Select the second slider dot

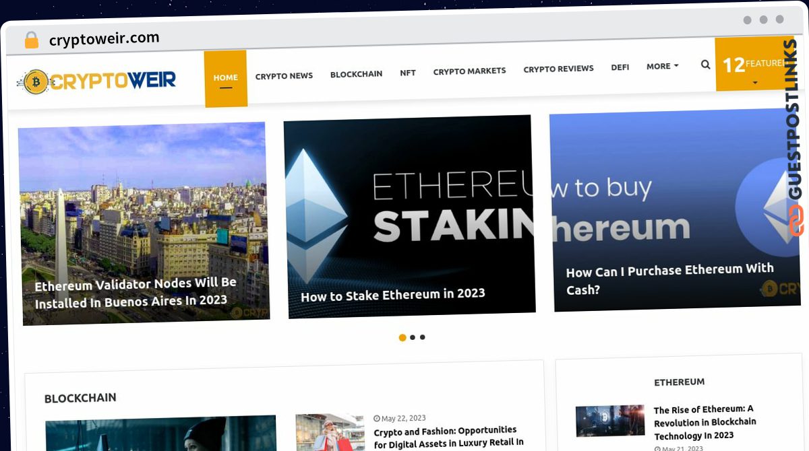coord(413,337)
